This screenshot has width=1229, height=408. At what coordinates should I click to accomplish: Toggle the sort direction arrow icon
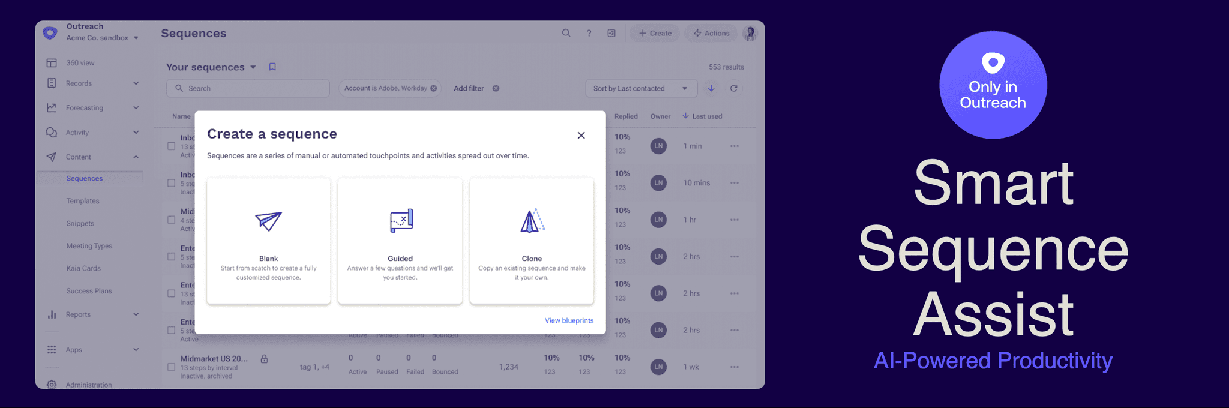(711, 88)
